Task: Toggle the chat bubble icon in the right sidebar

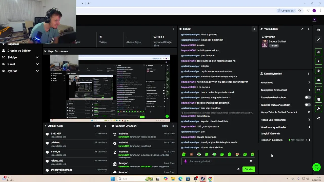Action: click(x=318, y=80)
